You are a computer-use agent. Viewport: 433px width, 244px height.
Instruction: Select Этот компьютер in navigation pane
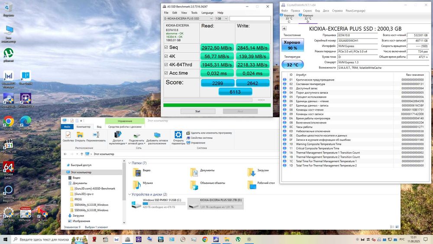pyautogui.click(x=79, y=172)
